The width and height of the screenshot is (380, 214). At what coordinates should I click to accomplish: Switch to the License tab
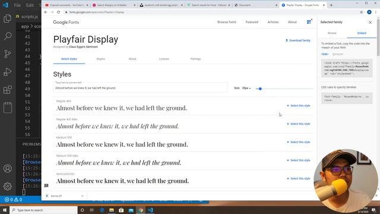tap(164, 59)
